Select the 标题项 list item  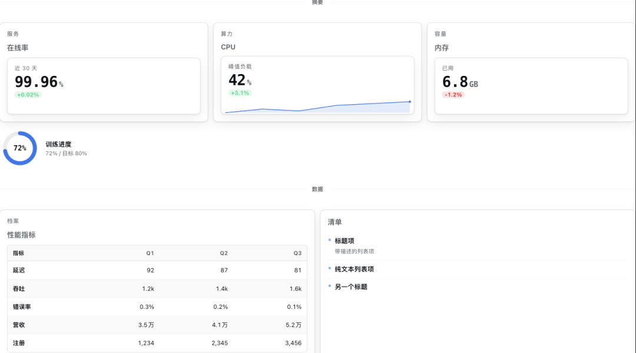(x=344, y=241)
